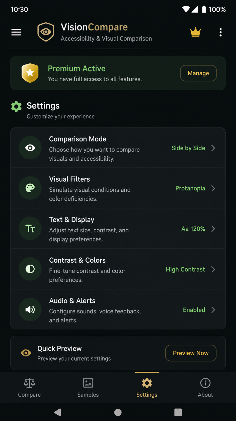Image resolution: width=236 pixels, height=421 pixels.
Task: Tap the gold star shield badge
Action: pyautogui.click(x=30, y=73)
